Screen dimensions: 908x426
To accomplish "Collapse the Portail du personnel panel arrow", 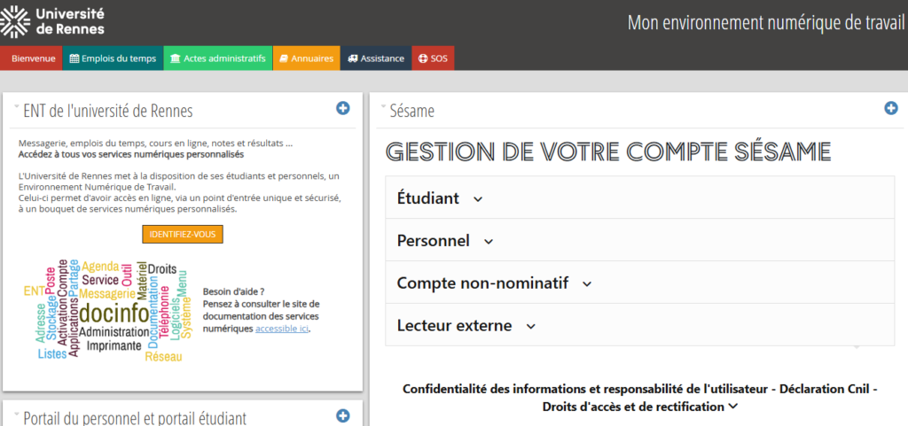I will pyautogui.click(x=17, y=414).
